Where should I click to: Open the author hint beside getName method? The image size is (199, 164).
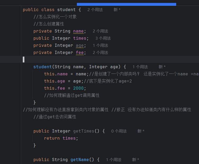135,160
